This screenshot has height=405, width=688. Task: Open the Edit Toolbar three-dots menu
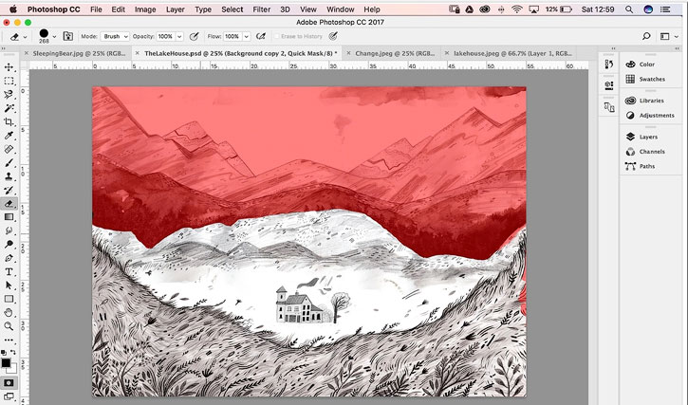(9, 340)
